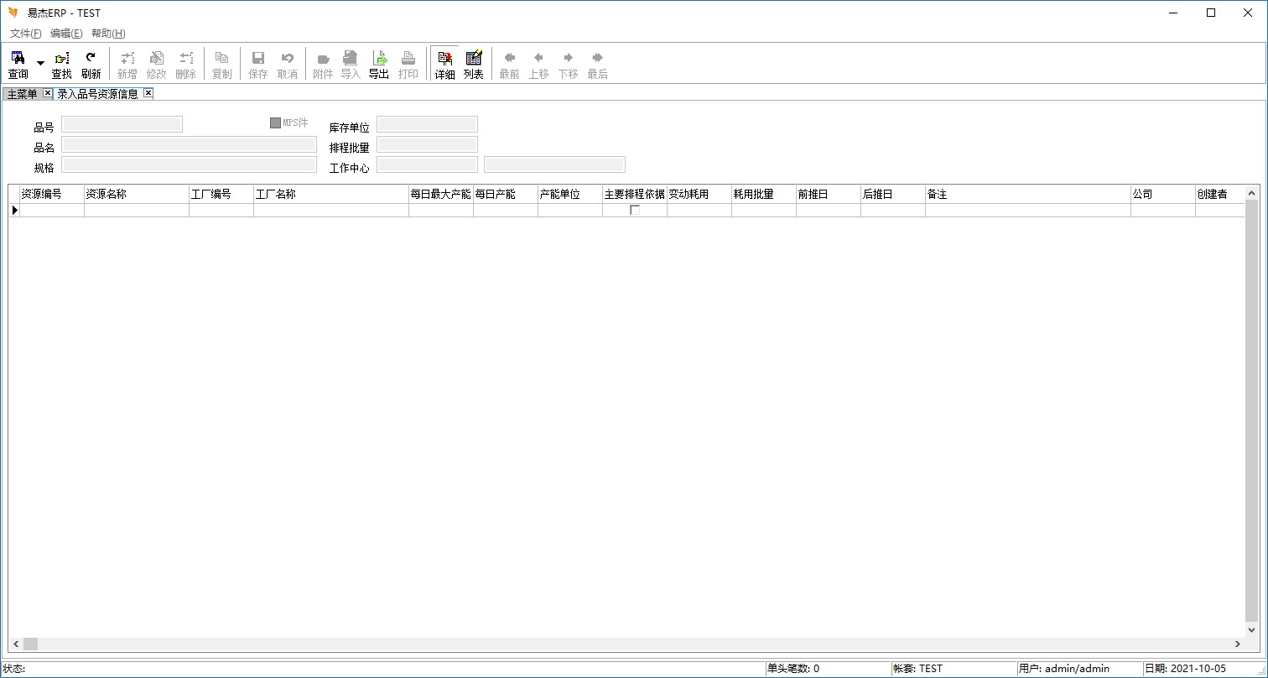1268x678 pixels.
Task: Close the 录入品号资源信息 tab
Action: pyautogui.click(x=148, y=93)
